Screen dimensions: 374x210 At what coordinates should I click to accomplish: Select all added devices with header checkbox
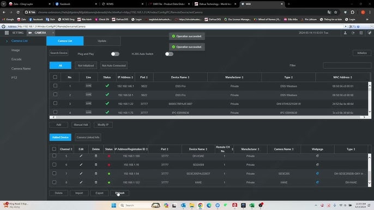click(x=54, y=149)
